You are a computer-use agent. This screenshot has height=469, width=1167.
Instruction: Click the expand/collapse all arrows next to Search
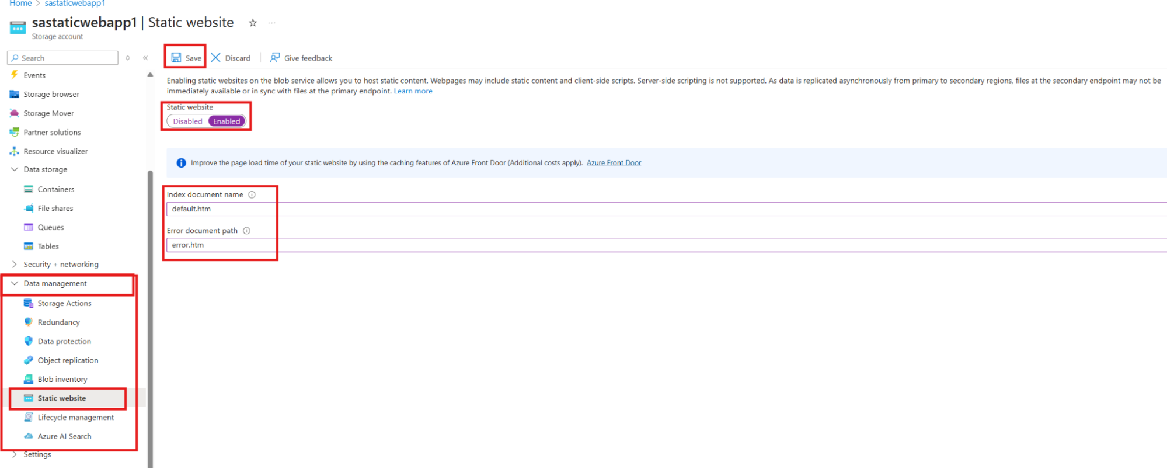(128, 58)
